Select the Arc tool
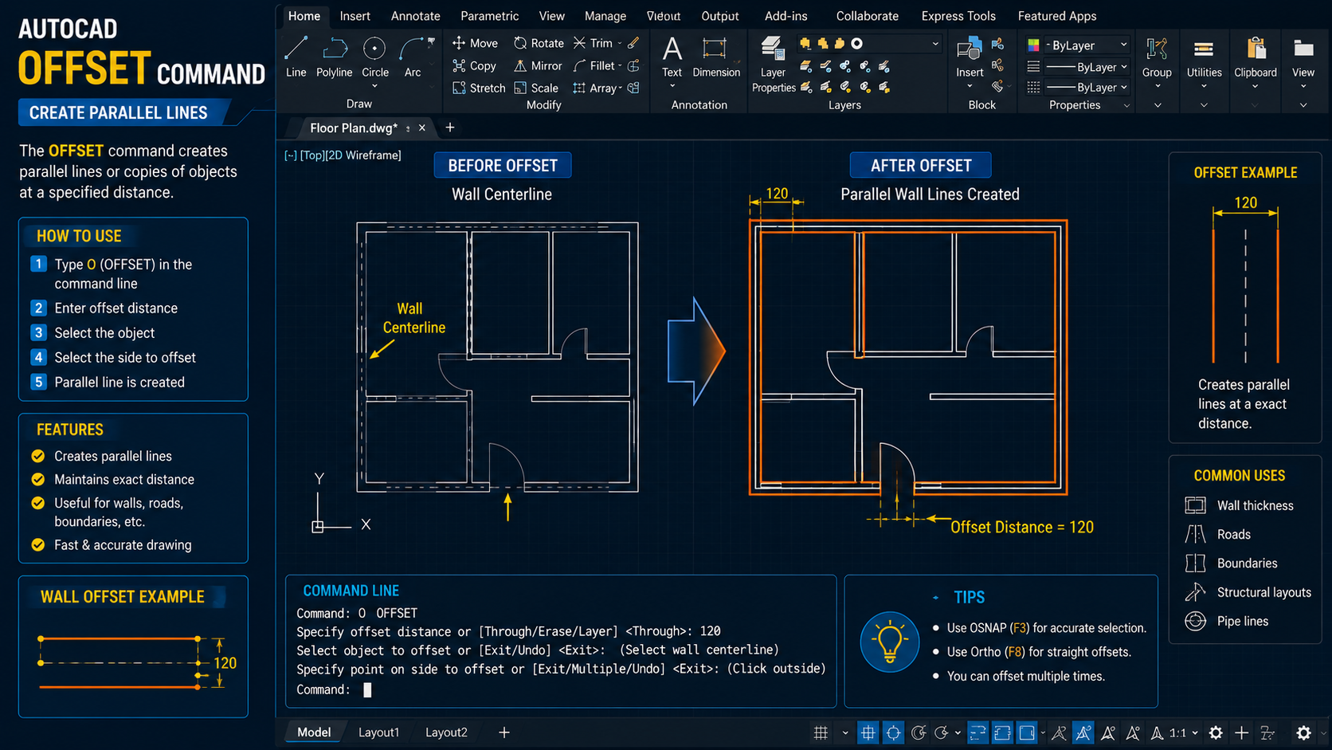The image size is (1332, 750). [x=412, y=56]
